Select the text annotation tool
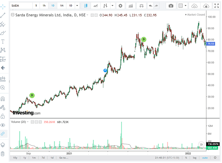This screenshot has width=222, height=163. click(3, 42)
